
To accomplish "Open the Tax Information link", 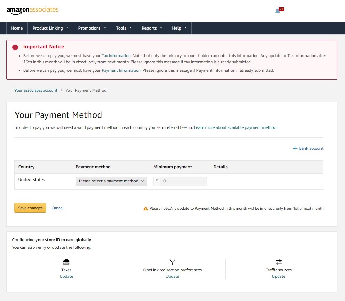I will [x=116, y=56].
